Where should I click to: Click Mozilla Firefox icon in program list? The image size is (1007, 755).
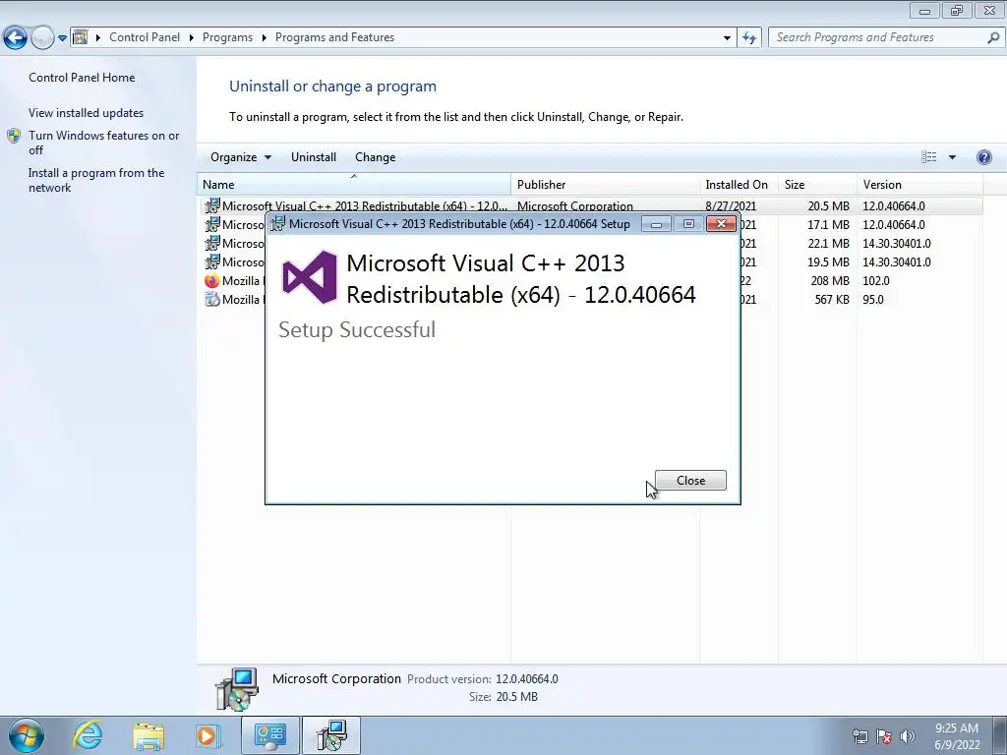(x=212, y=280)
